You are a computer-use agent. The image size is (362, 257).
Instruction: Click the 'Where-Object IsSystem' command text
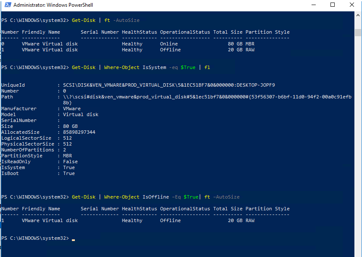tap(135, 67)
